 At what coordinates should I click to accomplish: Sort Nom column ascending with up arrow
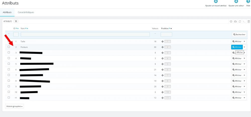(28, 28)
